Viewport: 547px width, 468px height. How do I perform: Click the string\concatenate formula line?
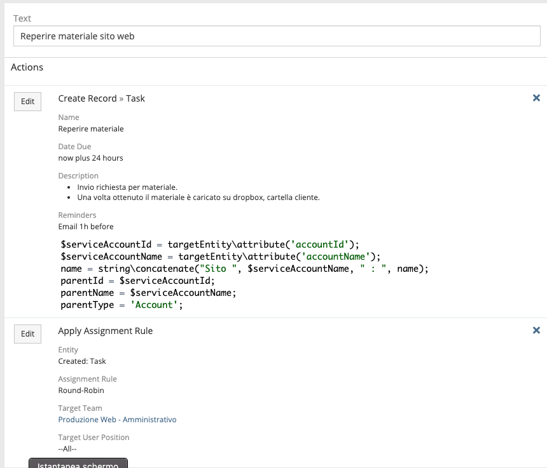[245, 269]
